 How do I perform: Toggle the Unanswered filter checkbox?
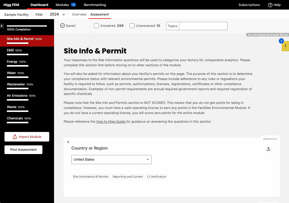click(132, 26)
